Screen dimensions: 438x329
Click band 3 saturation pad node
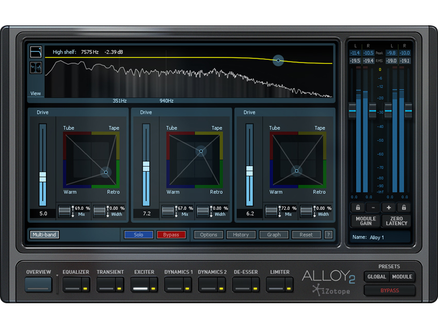coord(297,171)
